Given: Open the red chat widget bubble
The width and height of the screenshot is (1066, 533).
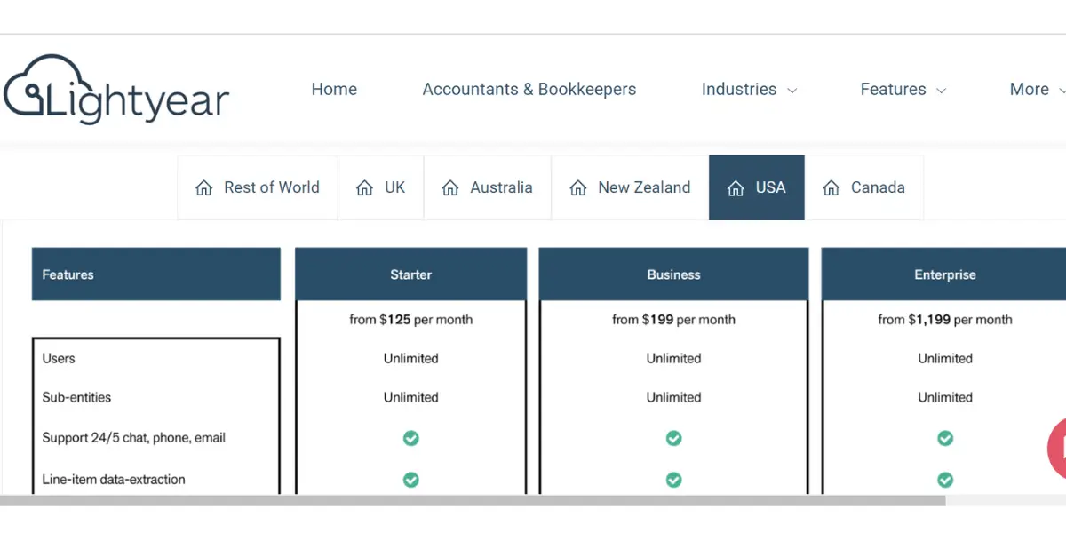Looking at the screenshot, I should [x=1057, y=447].
